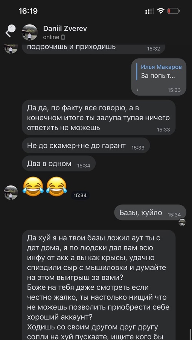Tap the chat scrollbar at right edge
The width and height of the screenshot is (192, 340).
click(190, 335)
